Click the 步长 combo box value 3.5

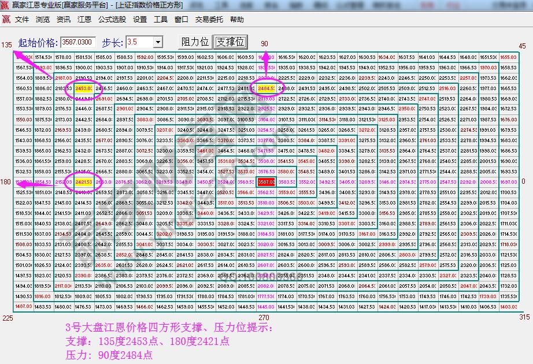click(139, 42)
